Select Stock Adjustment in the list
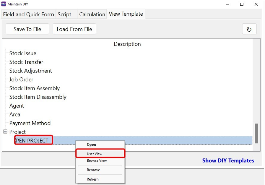This screenshot has height=185, width=265. click(30, 71)
